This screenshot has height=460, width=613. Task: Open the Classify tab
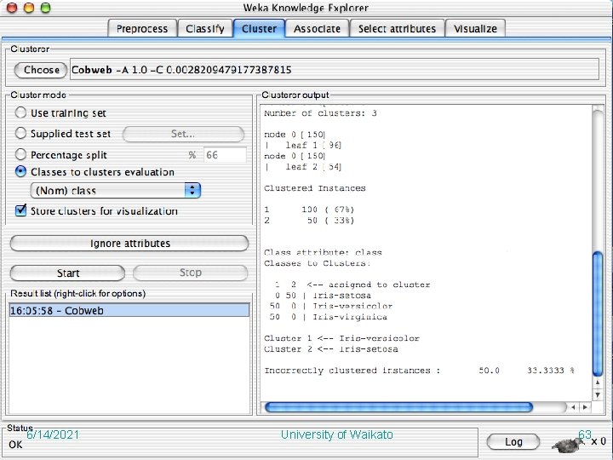[205, 29]
